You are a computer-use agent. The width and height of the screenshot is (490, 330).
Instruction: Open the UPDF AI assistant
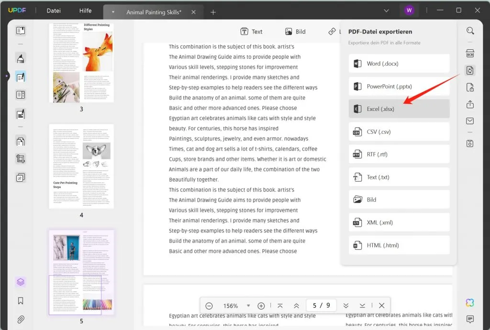(469, 302)
